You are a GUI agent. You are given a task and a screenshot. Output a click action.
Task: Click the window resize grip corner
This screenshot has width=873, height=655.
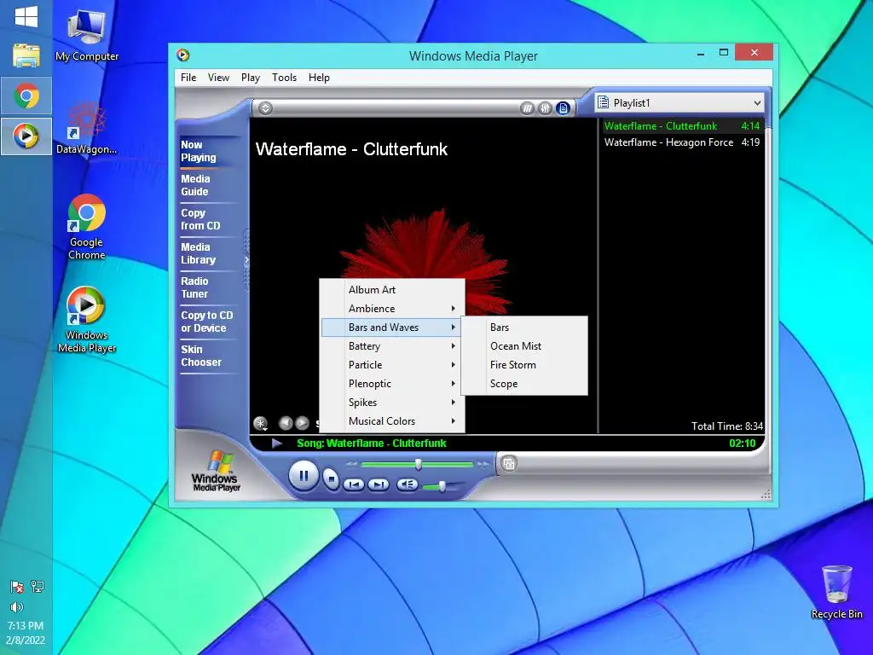766,494
